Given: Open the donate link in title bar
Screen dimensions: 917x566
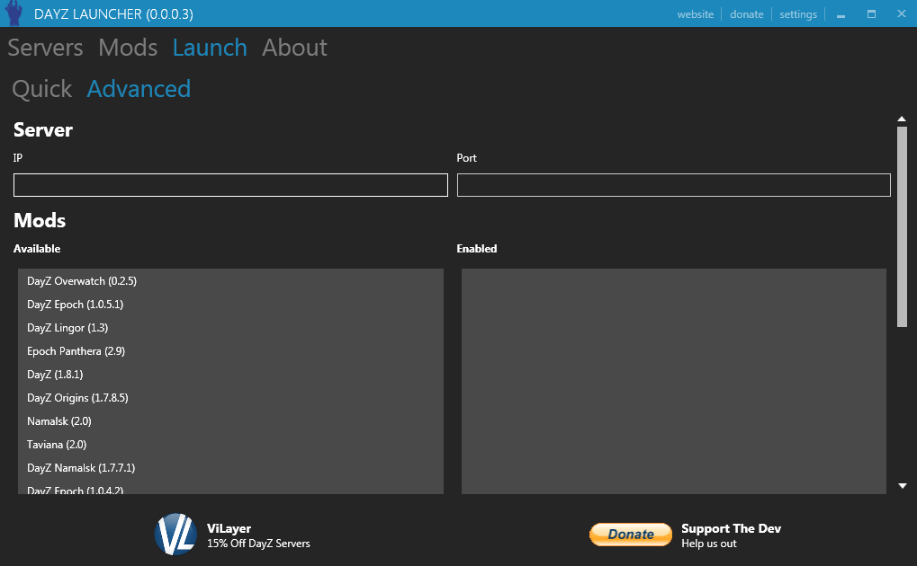Looking at the screenshot, I should (746, 14).
